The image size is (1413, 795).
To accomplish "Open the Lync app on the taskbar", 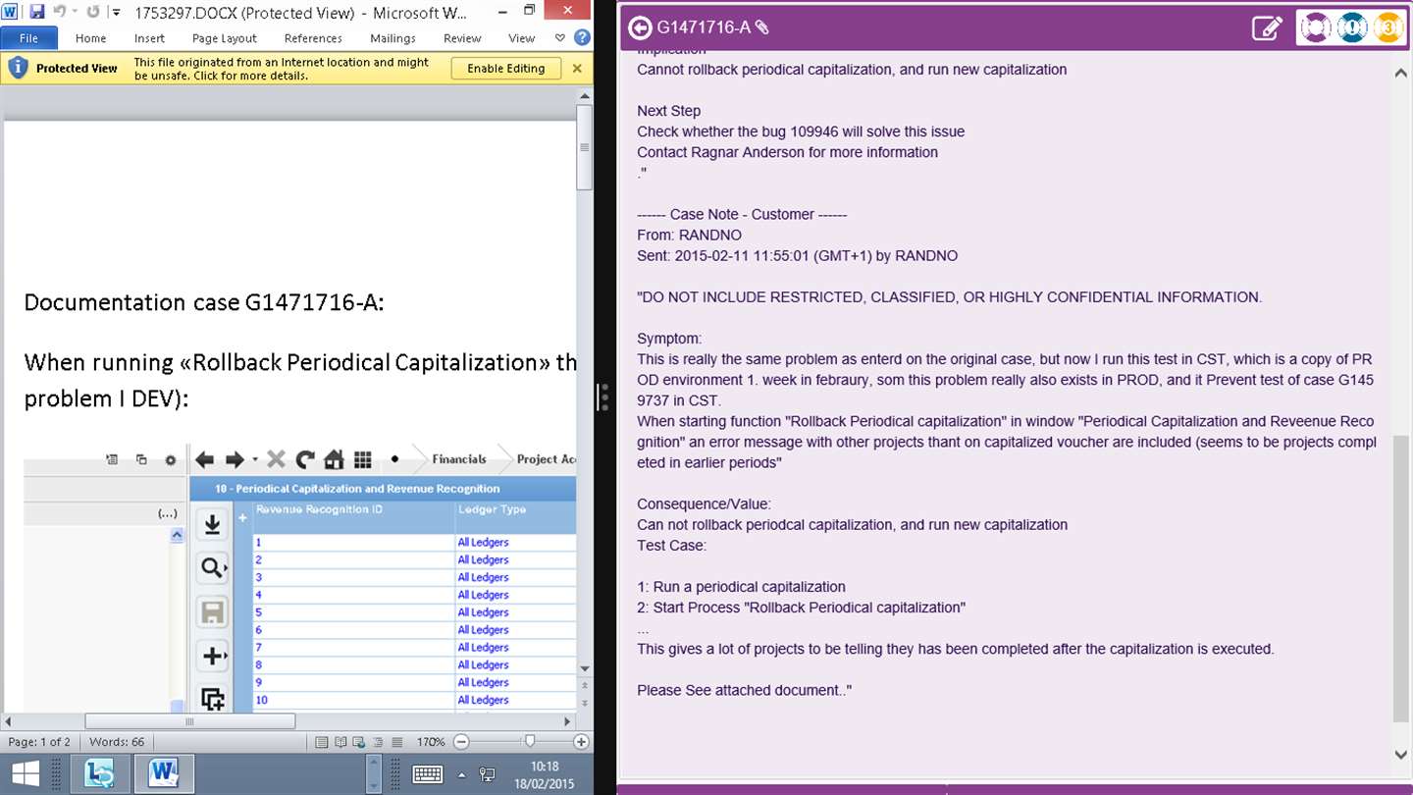I will tap(101, 774).
